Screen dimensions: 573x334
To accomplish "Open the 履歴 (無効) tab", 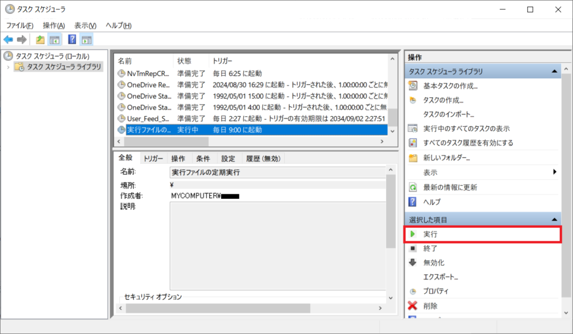I will pyautogui.click(x=263, y=159).
